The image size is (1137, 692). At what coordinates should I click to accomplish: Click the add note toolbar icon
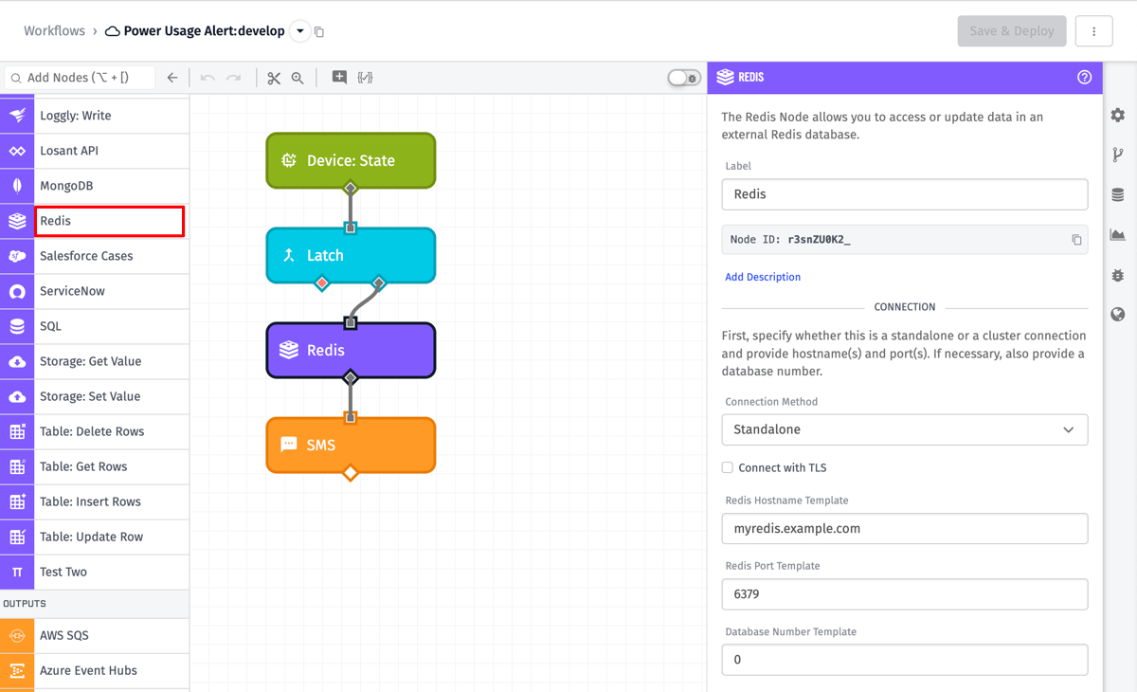pos(339,78)
